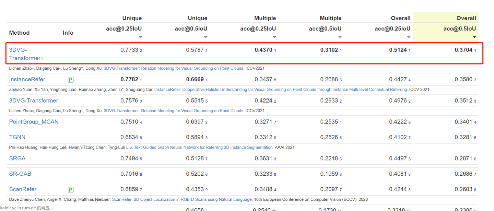The width and height of the screenshot is (494, 211).
Task: Select value 0.5894 in TGNN row
Action: point(195,137)
